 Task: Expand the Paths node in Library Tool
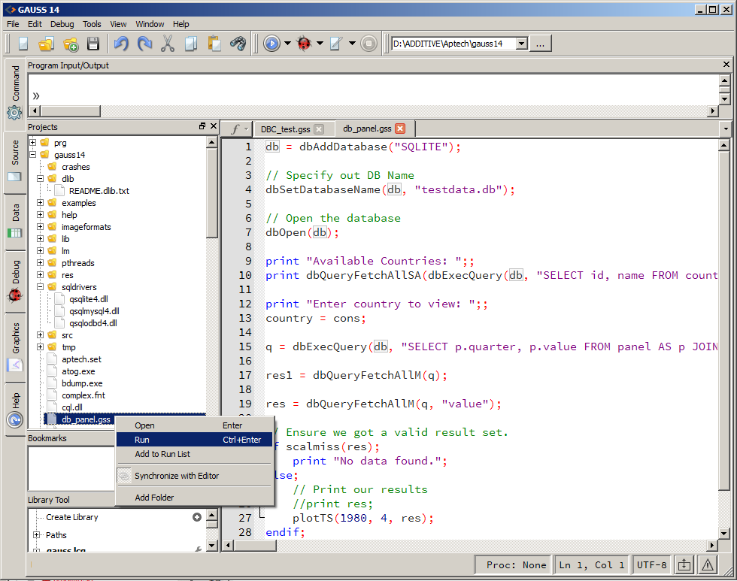tap(37, 535)
